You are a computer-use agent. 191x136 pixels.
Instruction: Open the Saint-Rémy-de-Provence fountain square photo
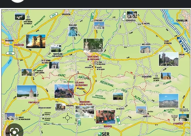[x=93, y=45]
